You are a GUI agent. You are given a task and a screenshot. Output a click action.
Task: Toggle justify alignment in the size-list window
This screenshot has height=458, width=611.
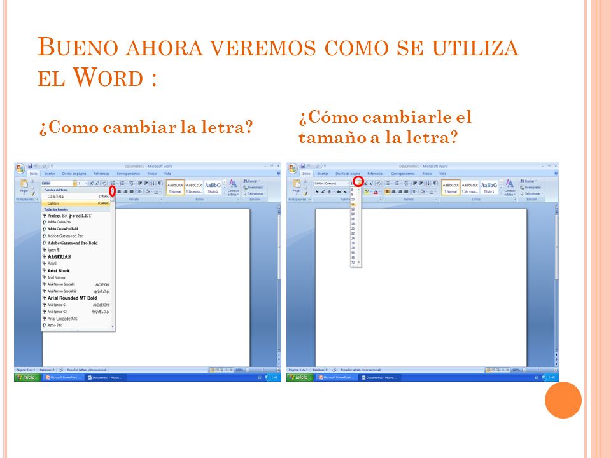[x=406, y=191]
